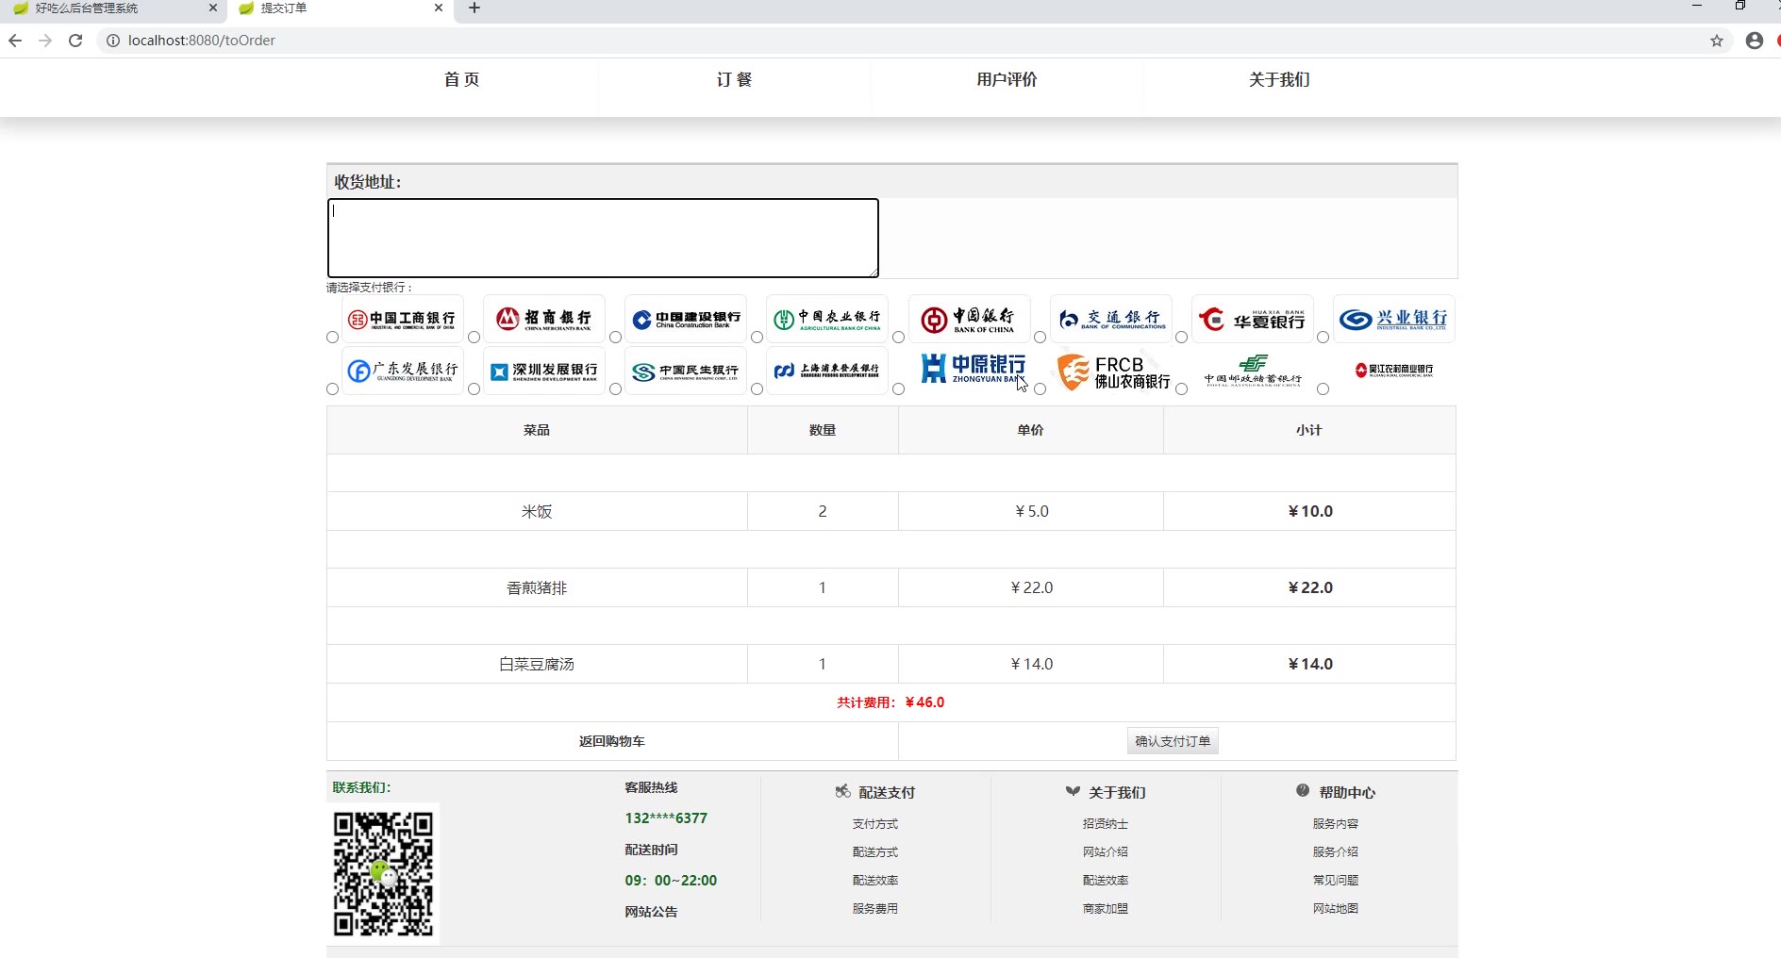The image size is (1781, 958).
Task: Go forward using the browser forward arrow
Action: click(x=45, y=41)
